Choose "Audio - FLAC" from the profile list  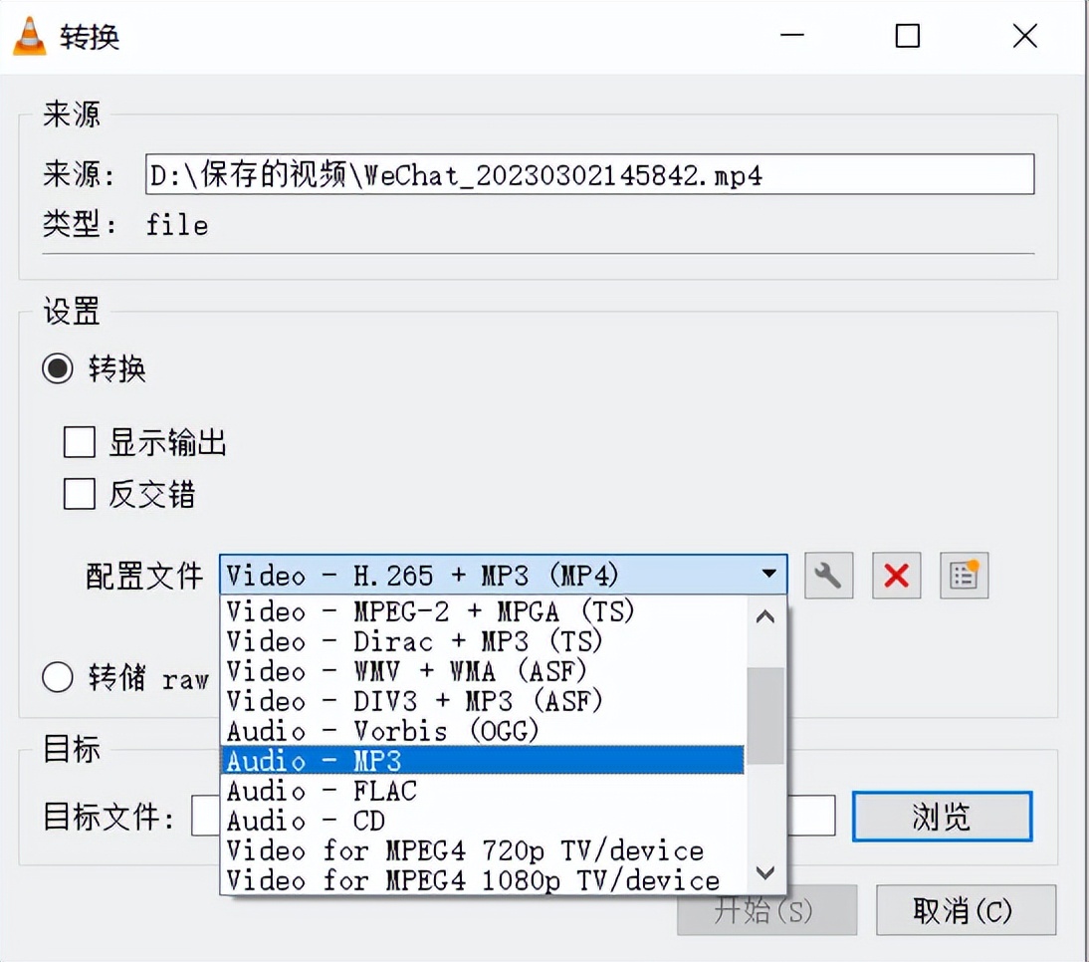click(x=448, y=790)
